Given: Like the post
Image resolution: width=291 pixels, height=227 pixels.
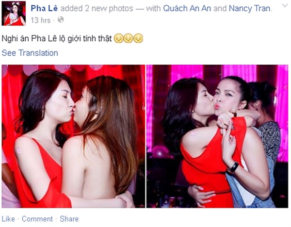Looking at the screenshot, I should (8, 219).
